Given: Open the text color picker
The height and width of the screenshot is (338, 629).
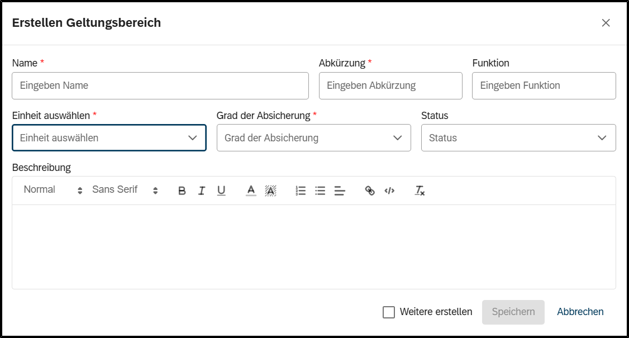Looking at the screenshot, I should [251, 190].
